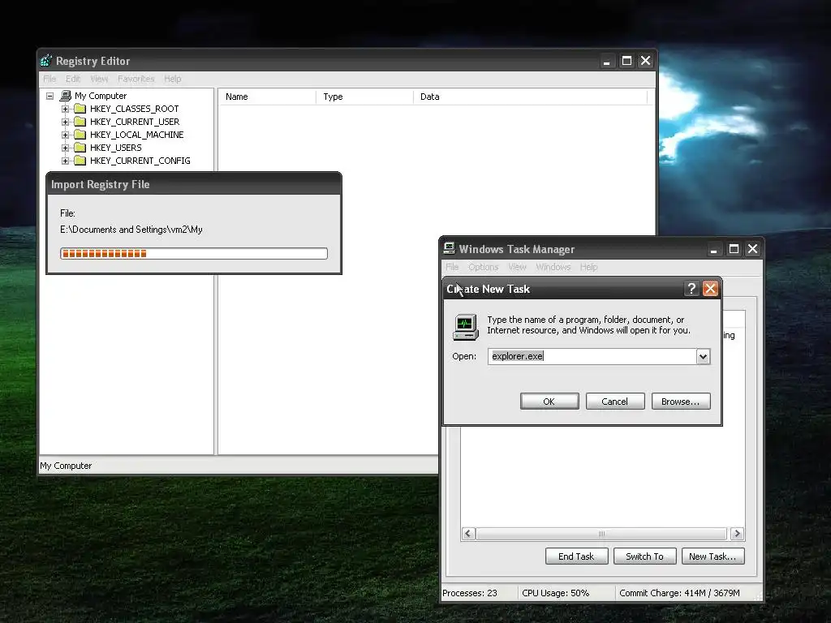The image size is (831, 623).
Task: Click the Processes: 23 status entry
Action: [x=470, y=593]
